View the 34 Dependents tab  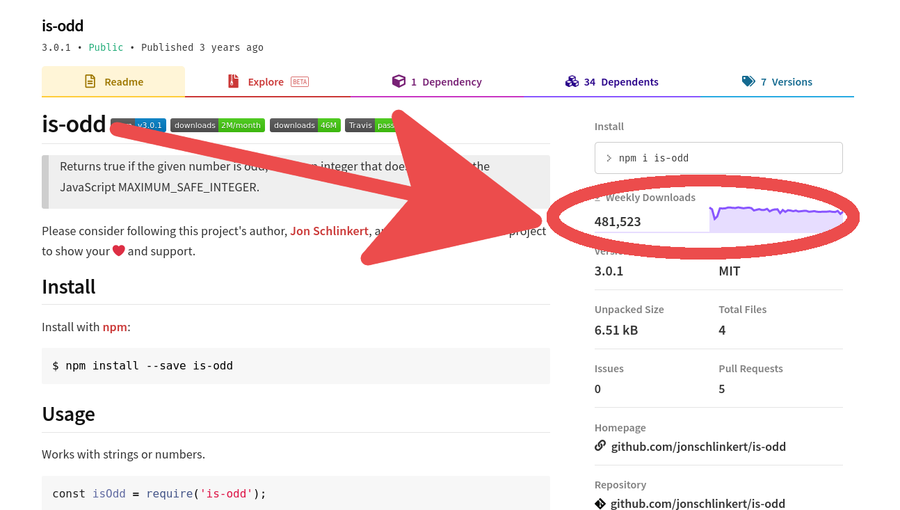(x=611, y=81)
